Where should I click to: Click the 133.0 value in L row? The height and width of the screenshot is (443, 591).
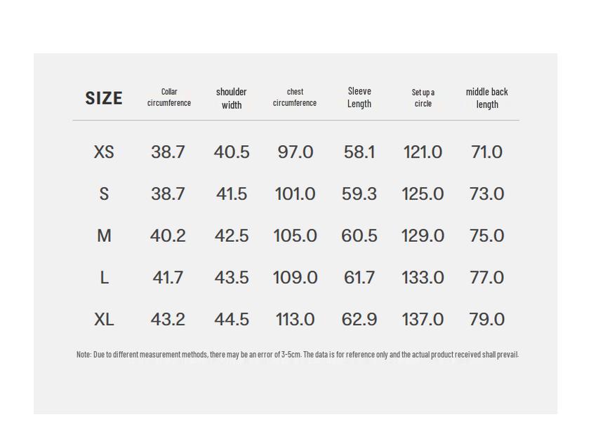pos(423,278)
